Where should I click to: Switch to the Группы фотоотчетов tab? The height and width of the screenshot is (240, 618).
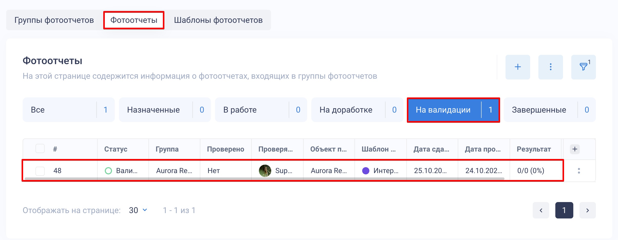click(x=54, y=20)
